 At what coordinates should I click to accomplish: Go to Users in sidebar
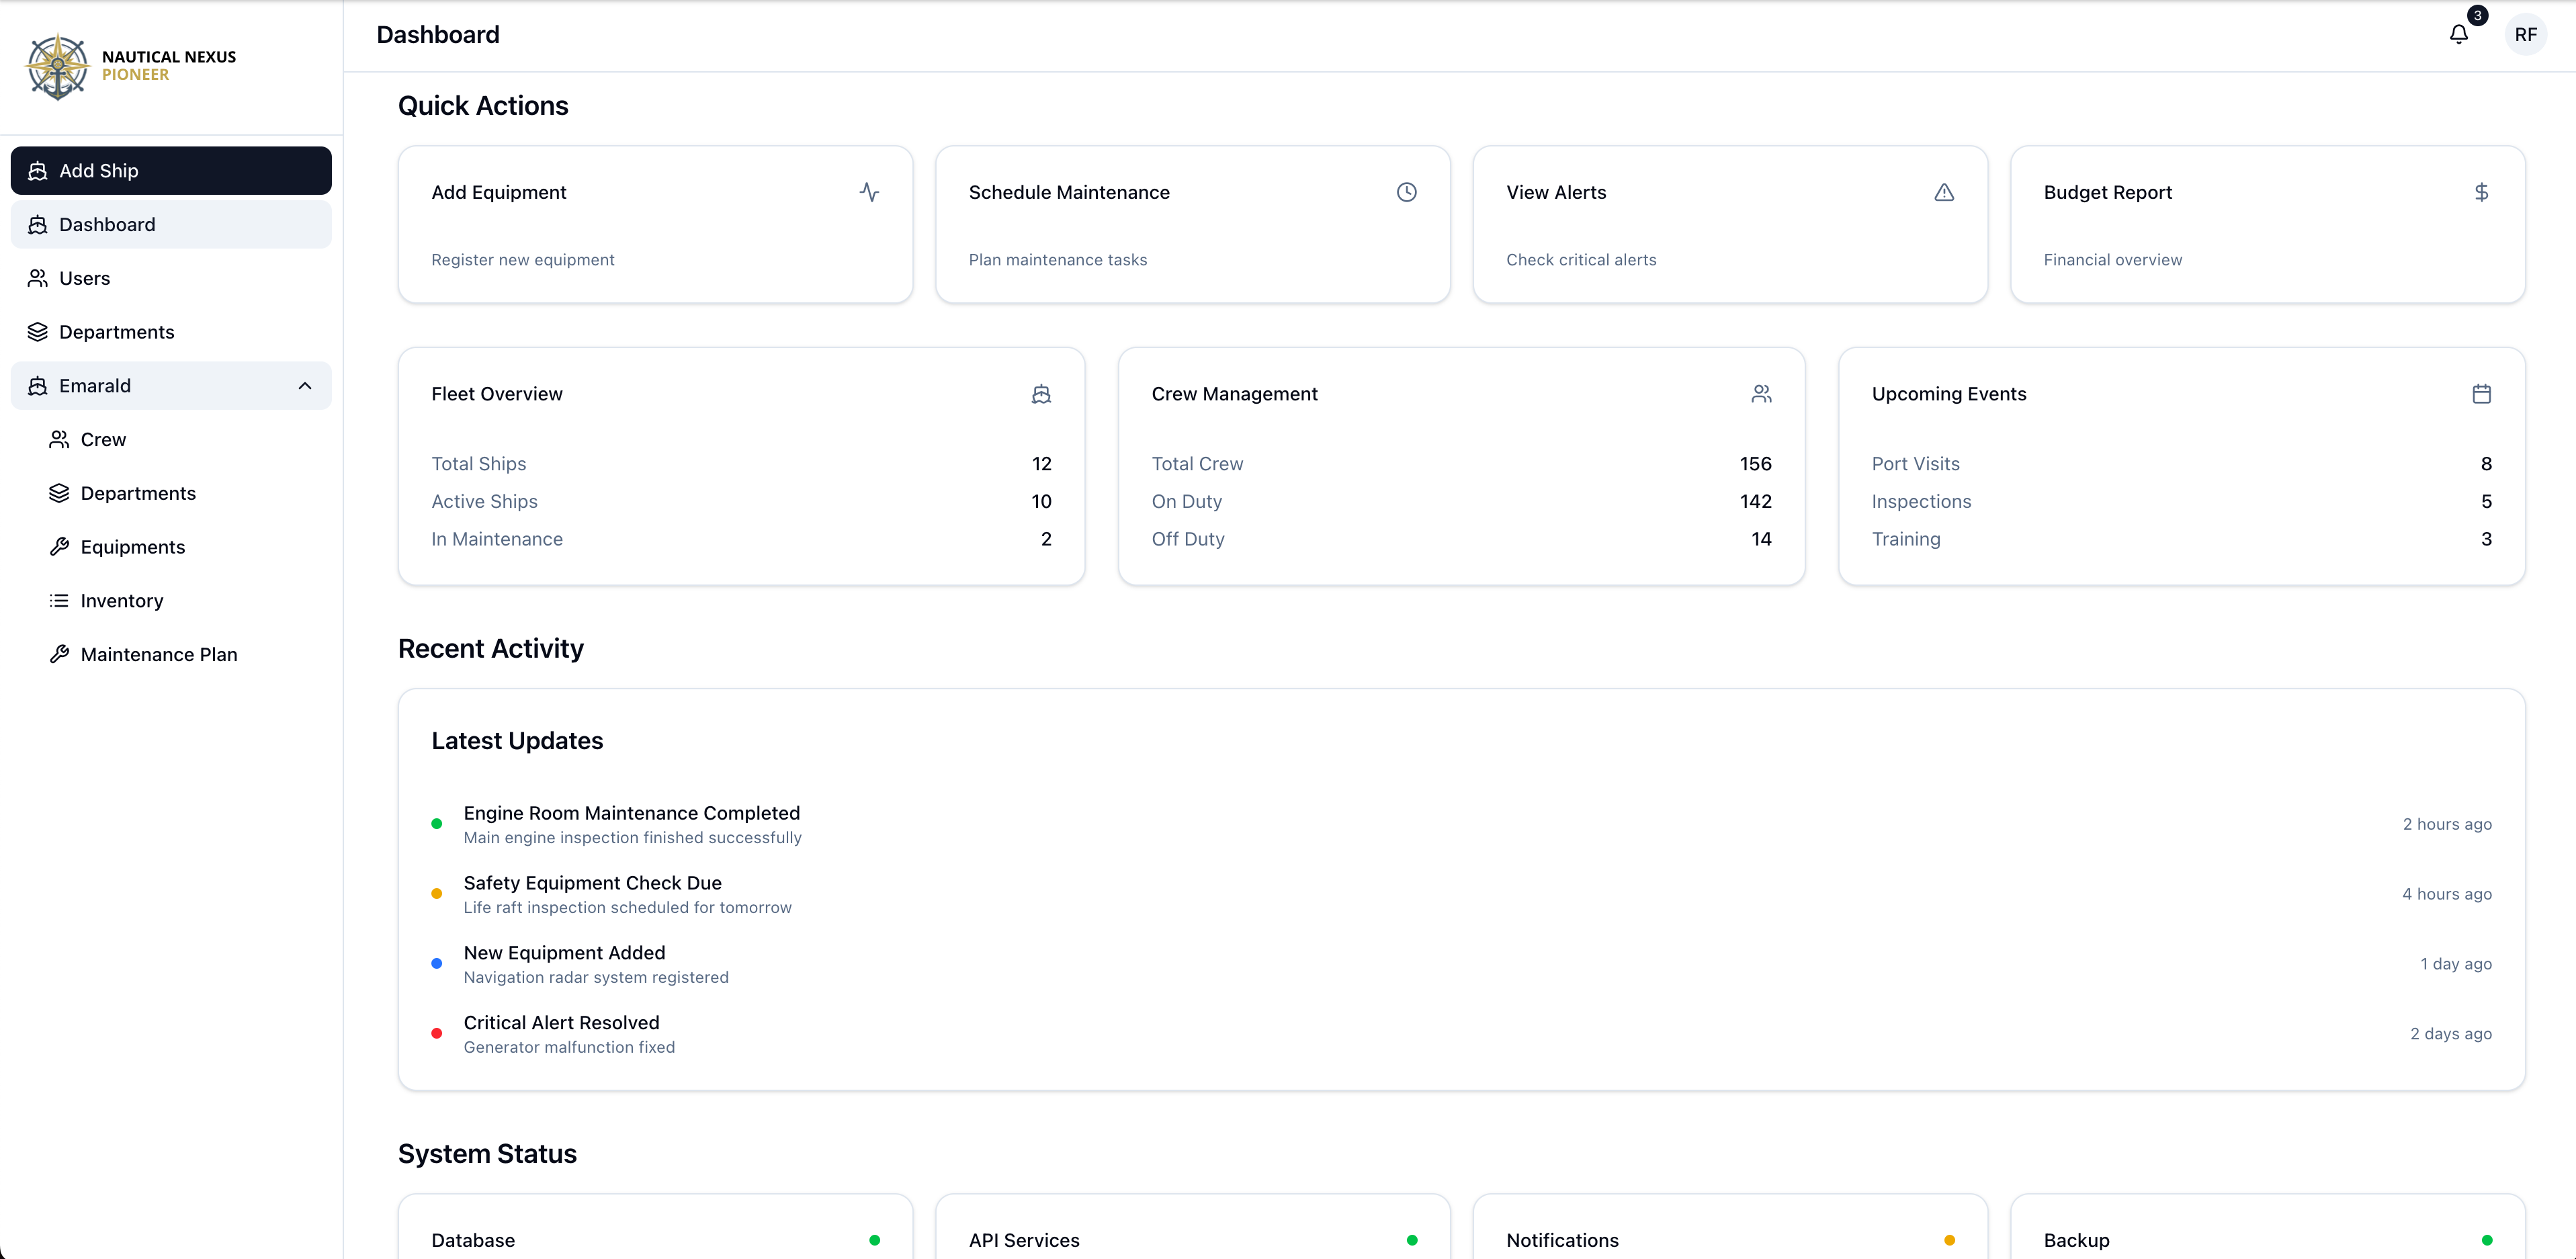[84, 278]
